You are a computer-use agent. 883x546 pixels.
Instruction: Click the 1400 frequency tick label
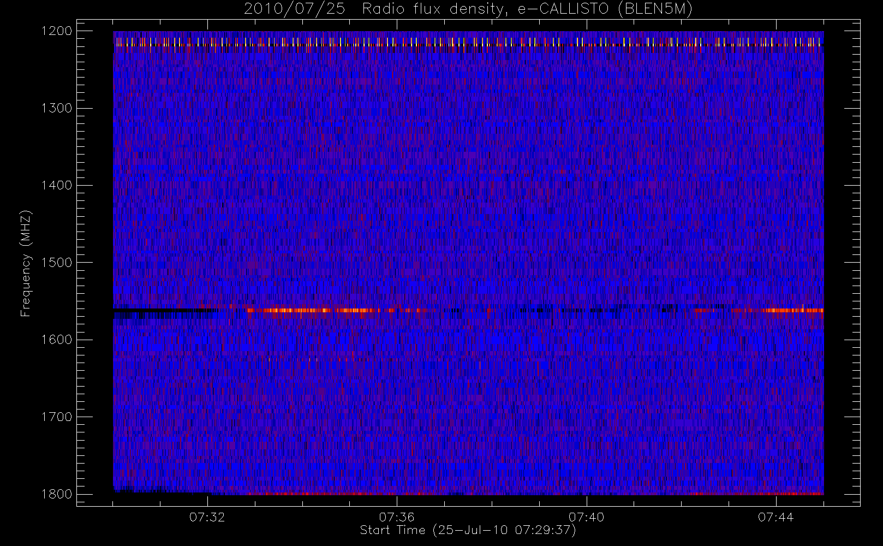[57, 185]
